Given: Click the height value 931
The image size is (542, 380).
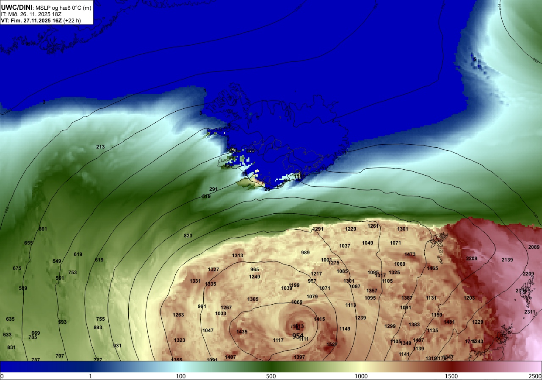Looking at the screenshot, I should (117, 346).
